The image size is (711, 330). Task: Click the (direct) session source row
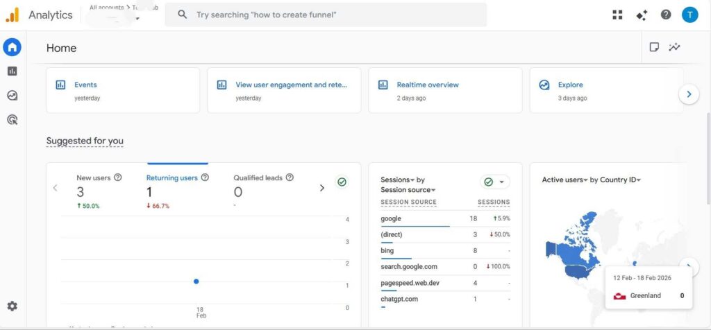(x=445, y=234)
